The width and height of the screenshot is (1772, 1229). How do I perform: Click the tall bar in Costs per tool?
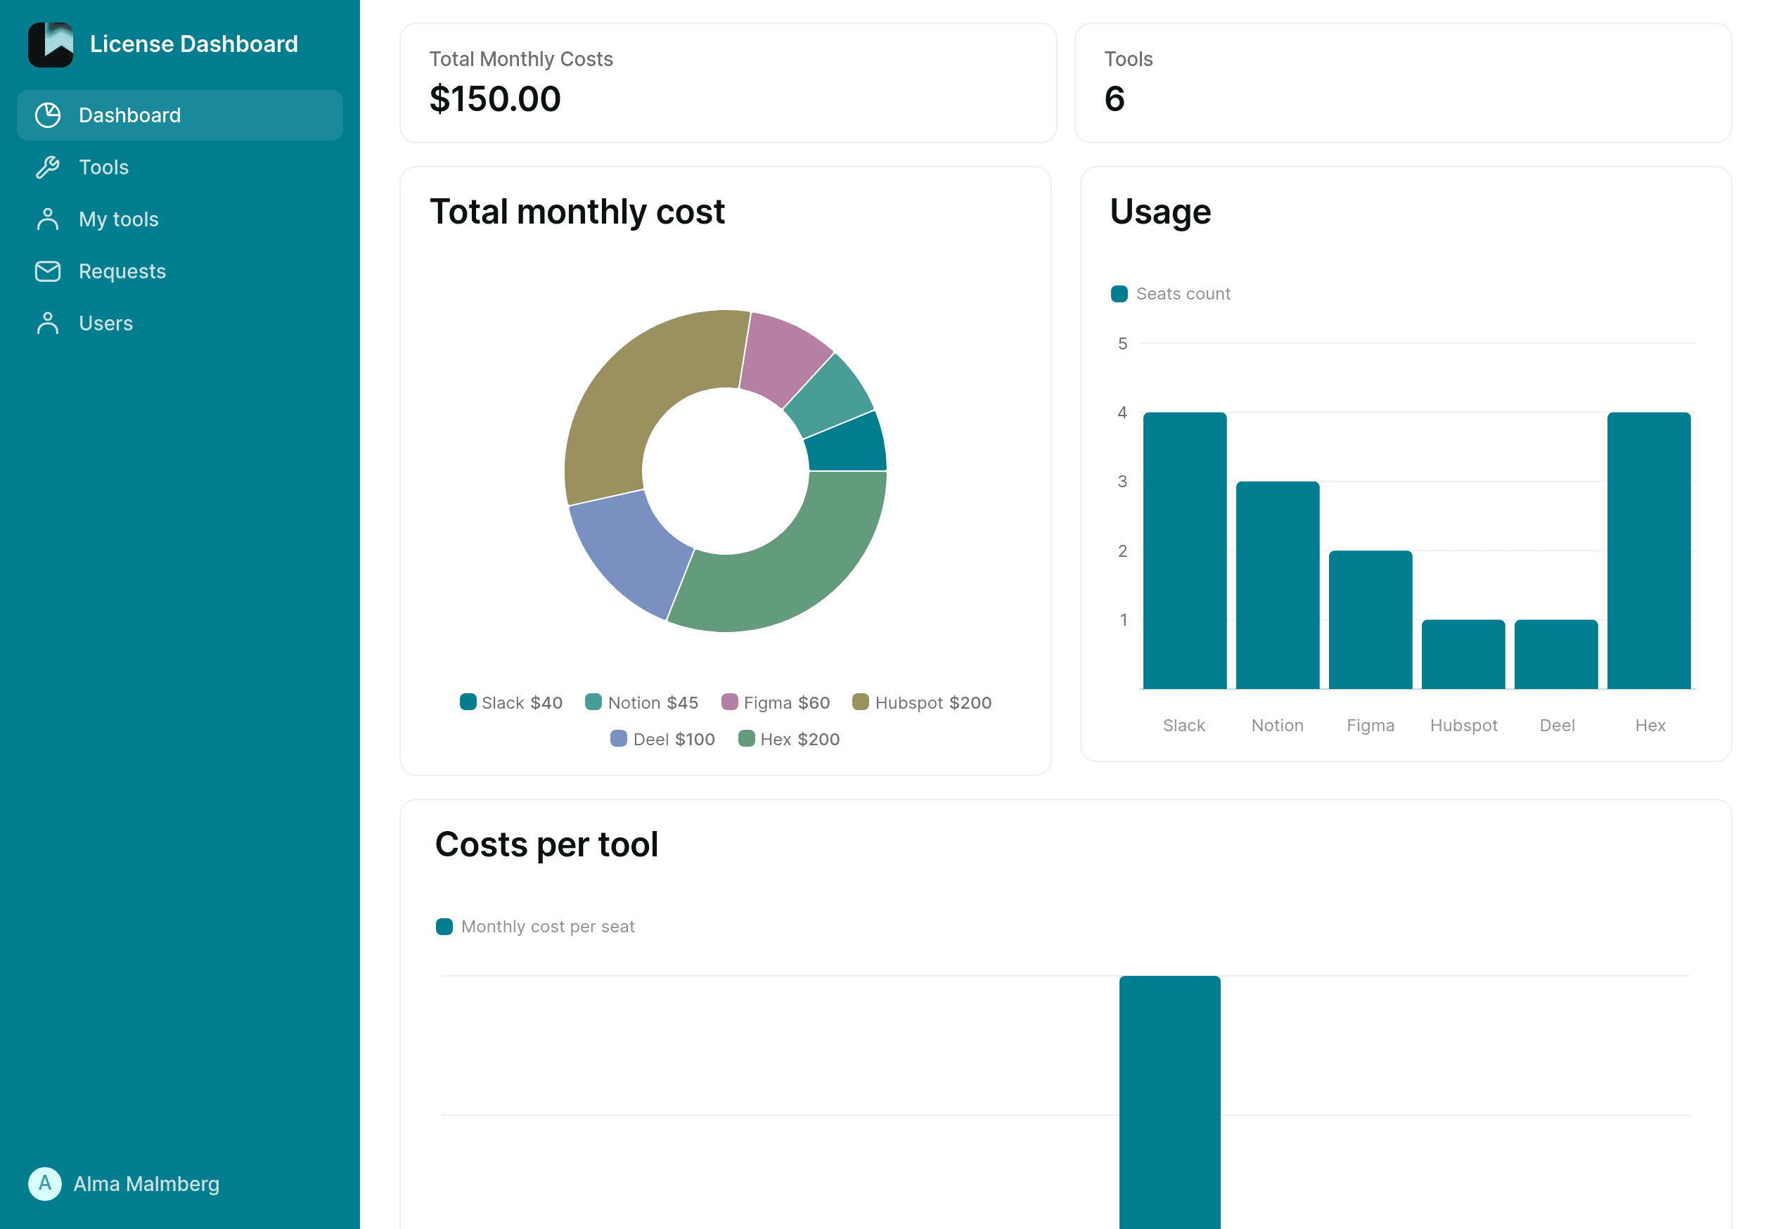(x=1170, y=1102)
